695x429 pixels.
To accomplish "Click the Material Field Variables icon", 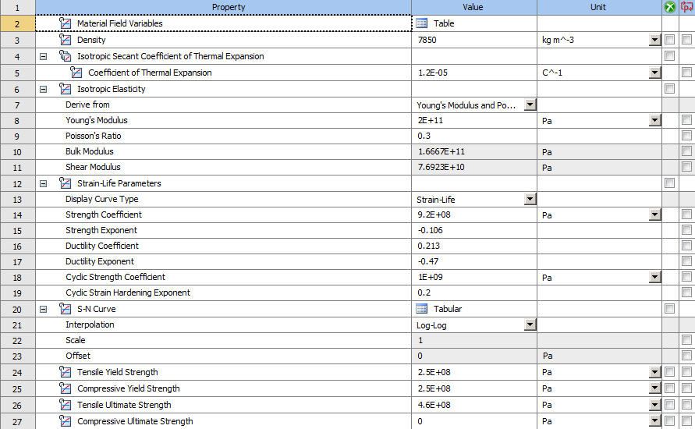I will point(66,23).
